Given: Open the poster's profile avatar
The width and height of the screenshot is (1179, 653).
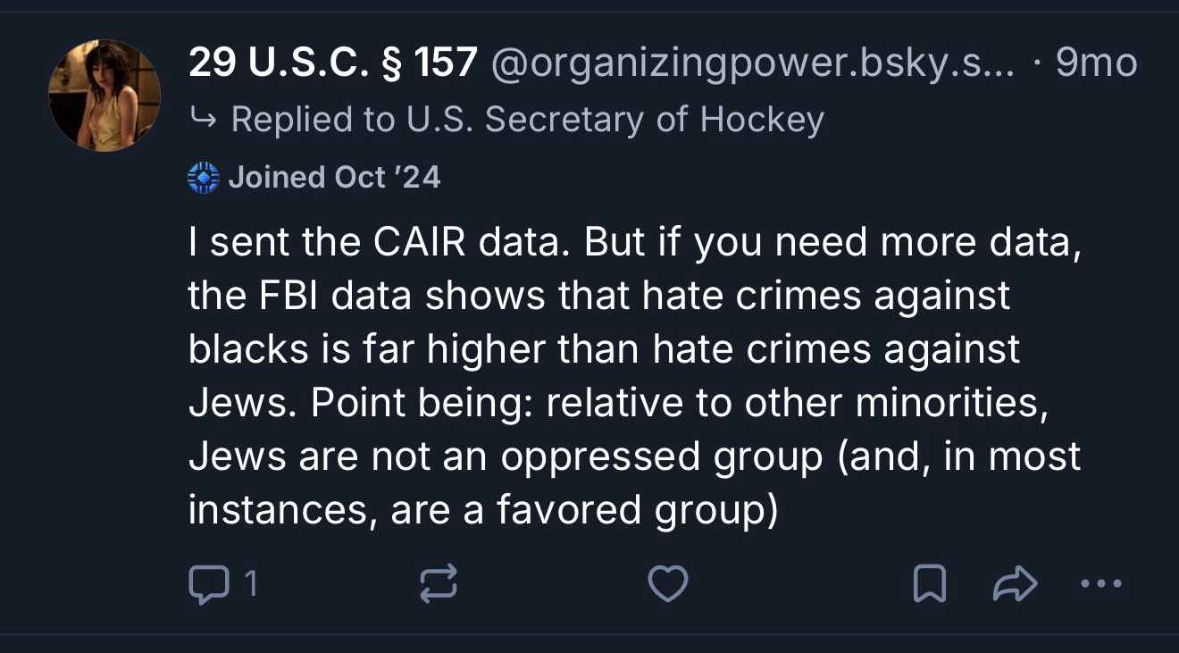Looking at the screenshot, I should click(105, 95).
